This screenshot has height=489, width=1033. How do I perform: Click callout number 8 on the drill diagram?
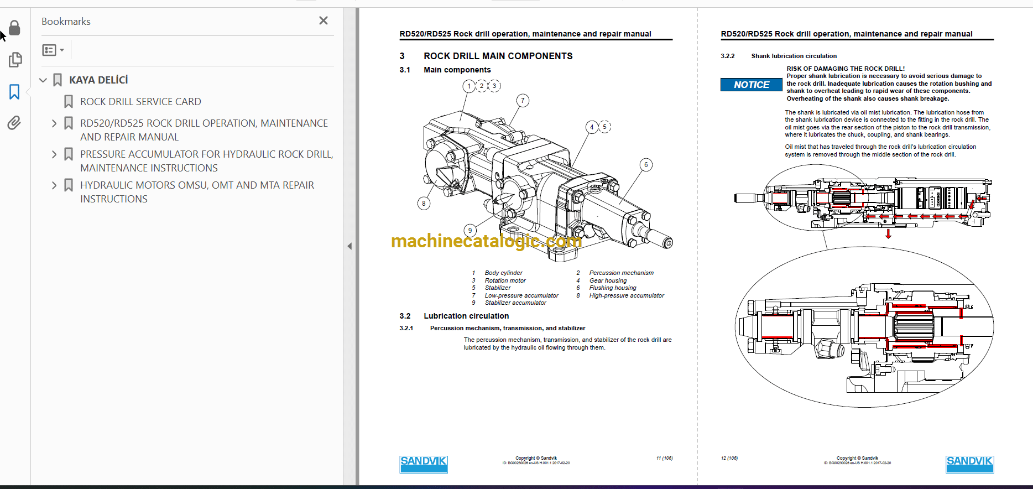click(424, 204)
